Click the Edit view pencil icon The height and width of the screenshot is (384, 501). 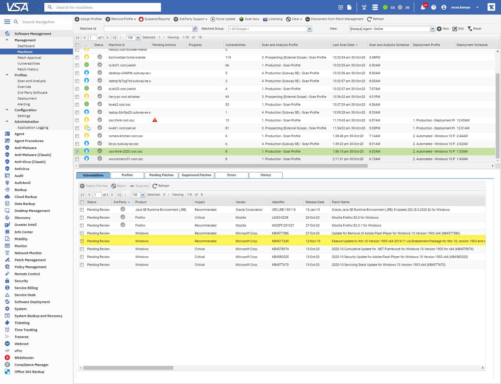tap(455, 29)
